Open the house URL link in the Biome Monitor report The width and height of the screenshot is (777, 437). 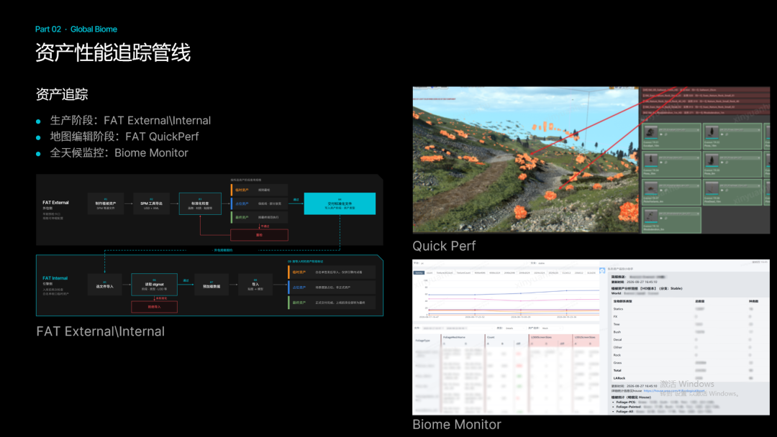674,390
